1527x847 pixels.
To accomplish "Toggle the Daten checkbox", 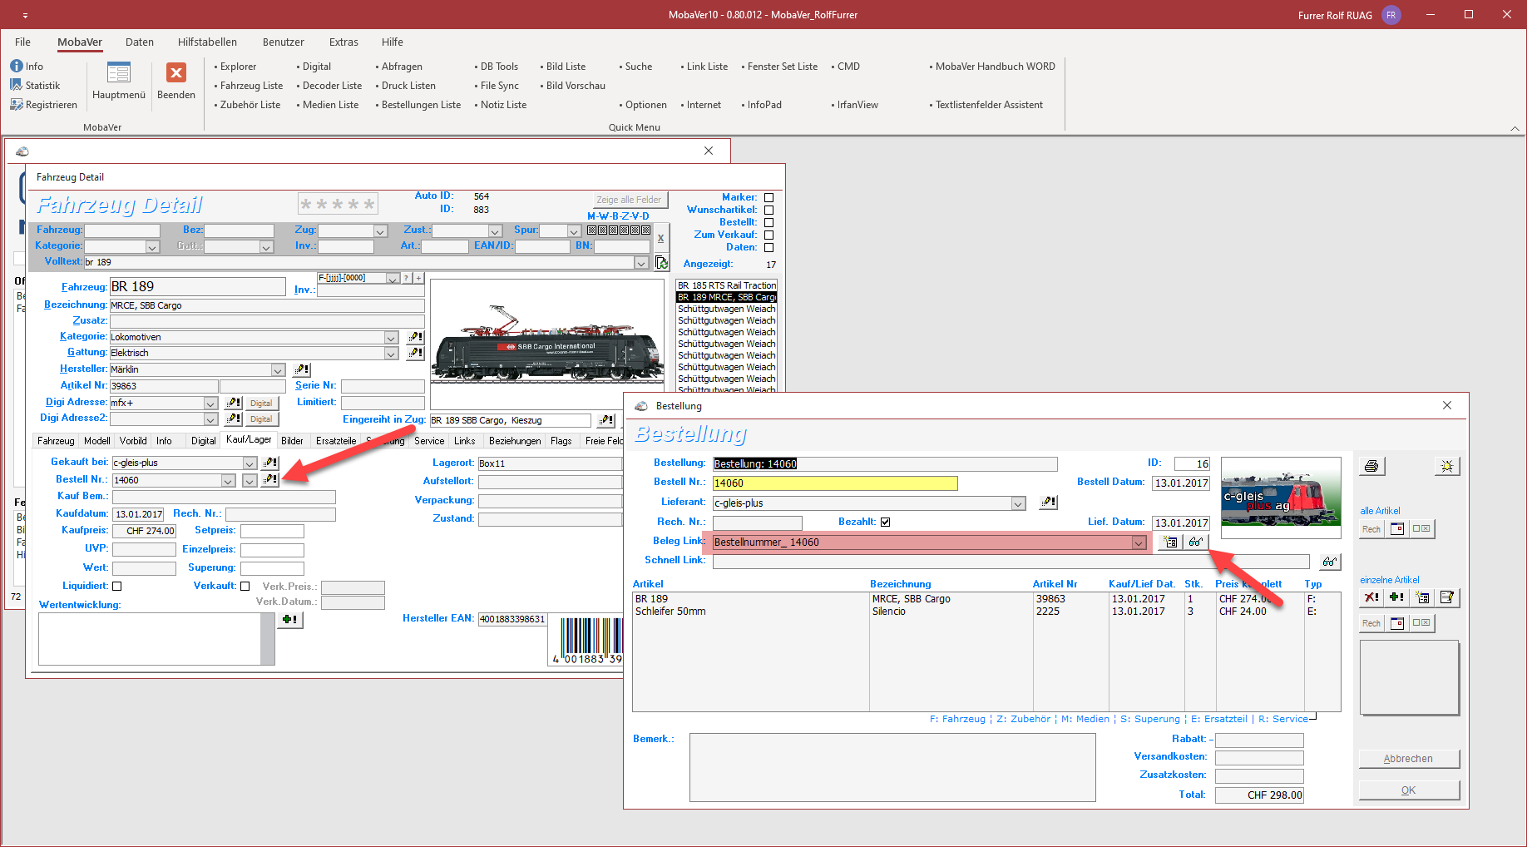I will (x=768, y=247).
